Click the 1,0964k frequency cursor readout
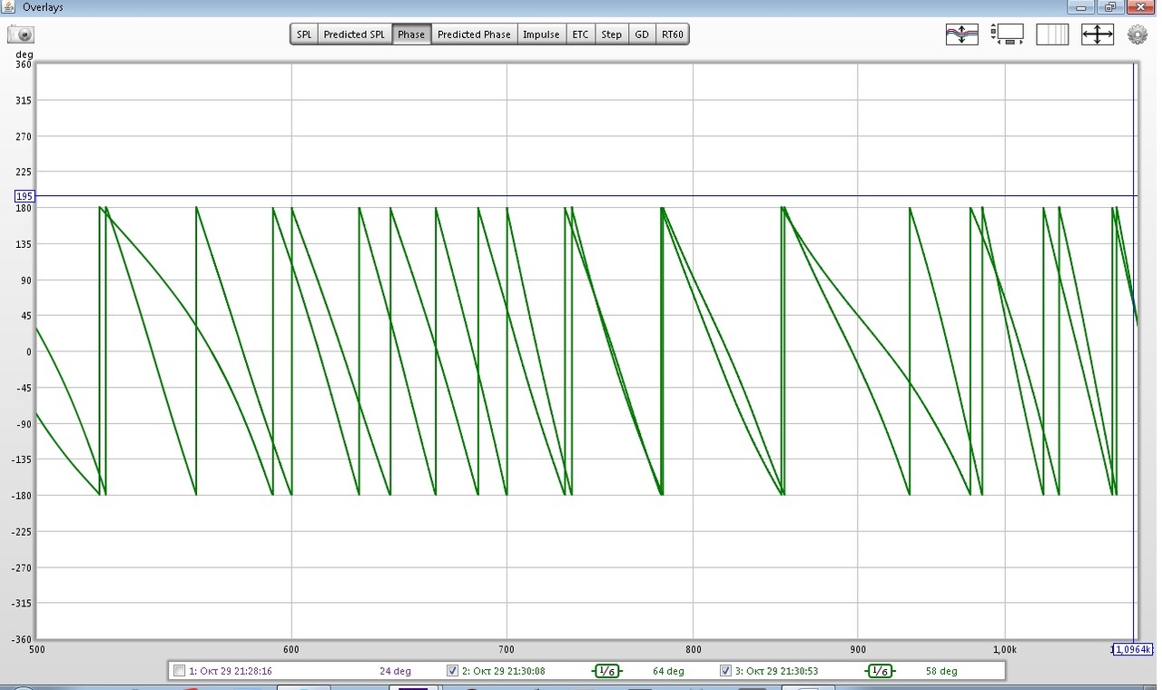 tap(1132, 649)
